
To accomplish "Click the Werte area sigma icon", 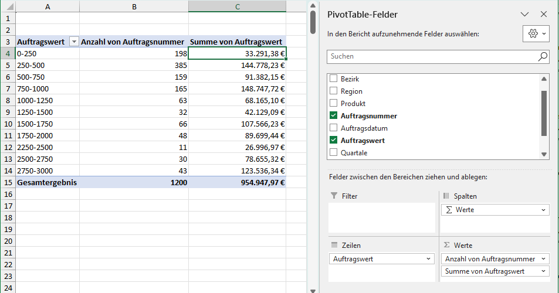I will click(x=446, y=246).
